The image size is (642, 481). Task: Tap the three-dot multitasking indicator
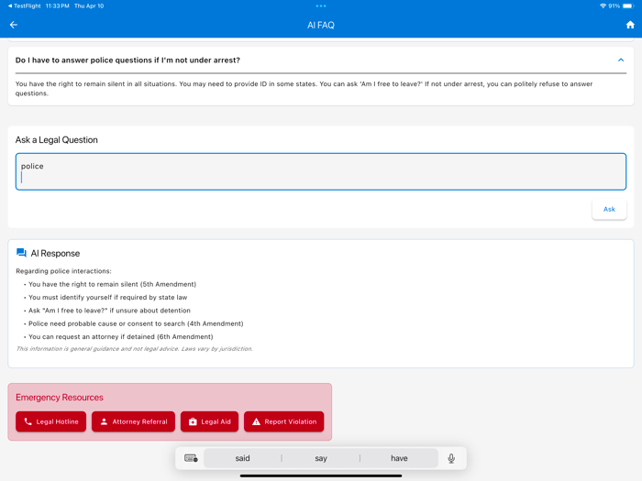pos(321,5)
